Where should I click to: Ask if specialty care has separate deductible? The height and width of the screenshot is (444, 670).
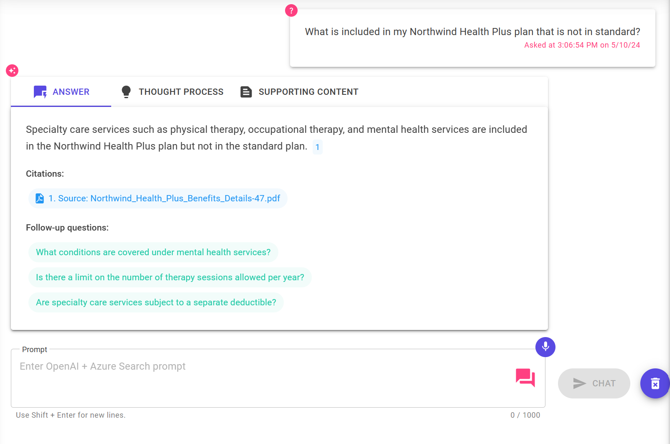156,302
